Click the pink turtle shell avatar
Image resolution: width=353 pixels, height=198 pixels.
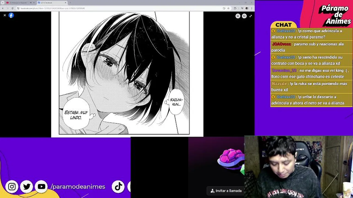[231, 159]
